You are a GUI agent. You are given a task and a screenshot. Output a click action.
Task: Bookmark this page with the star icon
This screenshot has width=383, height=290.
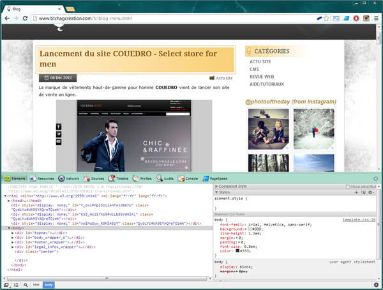coord(326,19)
